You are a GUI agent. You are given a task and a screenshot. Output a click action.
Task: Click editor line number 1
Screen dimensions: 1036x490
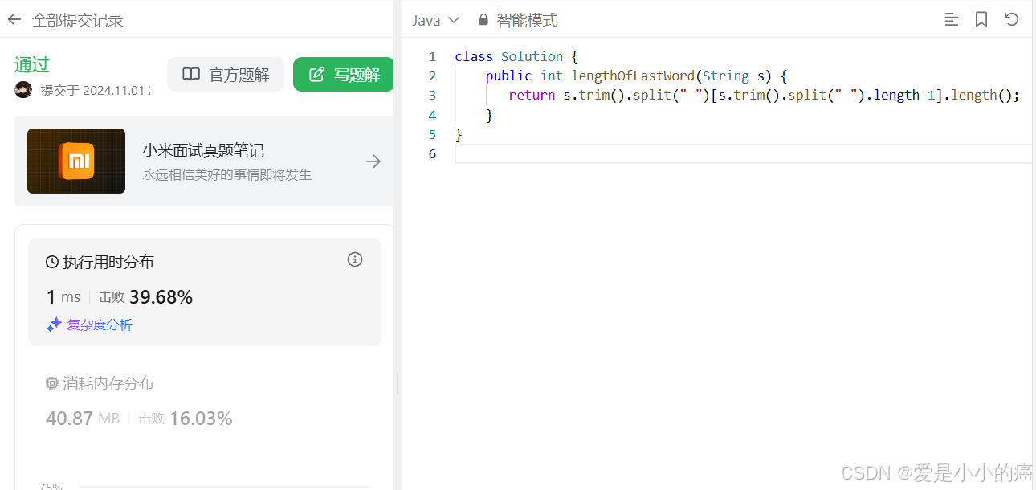[x=432, y=56]
